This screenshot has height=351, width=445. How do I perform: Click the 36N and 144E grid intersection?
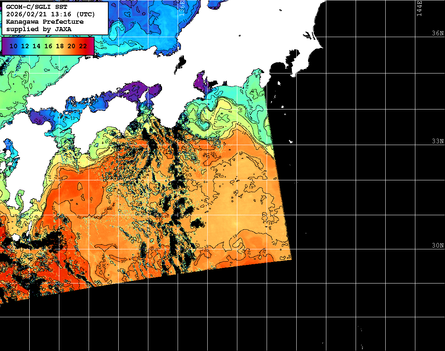[415, 36]
